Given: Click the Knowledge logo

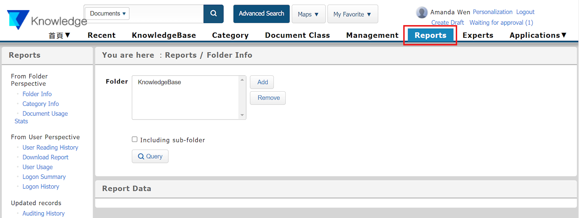Looking at the screenshot, I should [46, 20].
